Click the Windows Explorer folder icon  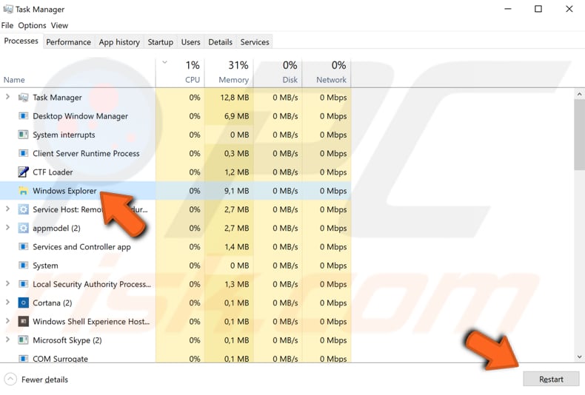(23, 191)
